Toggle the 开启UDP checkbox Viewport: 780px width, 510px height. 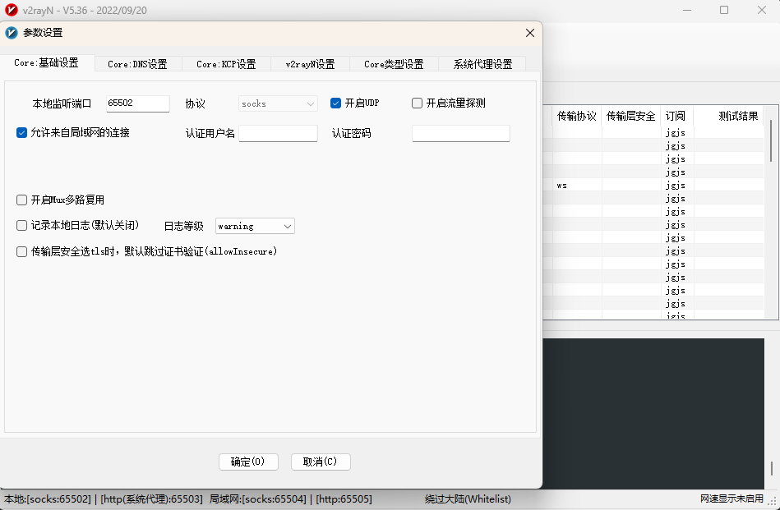(x=336, y=103)
